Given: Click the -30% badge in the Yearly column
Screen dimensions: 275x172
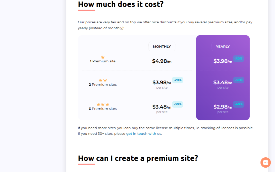Looking at the screenshot, I should tap(239, 80).
